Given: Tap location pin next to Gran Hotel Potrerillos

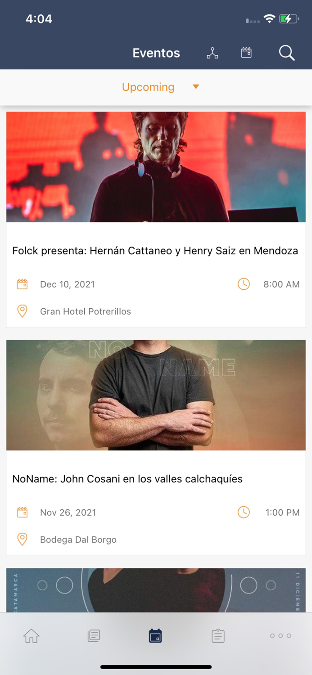Looking at the screenshot, I should click(22, 311).
